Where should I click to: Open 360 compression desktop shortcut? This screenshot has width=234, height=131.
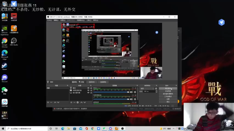tap(4, 17)
